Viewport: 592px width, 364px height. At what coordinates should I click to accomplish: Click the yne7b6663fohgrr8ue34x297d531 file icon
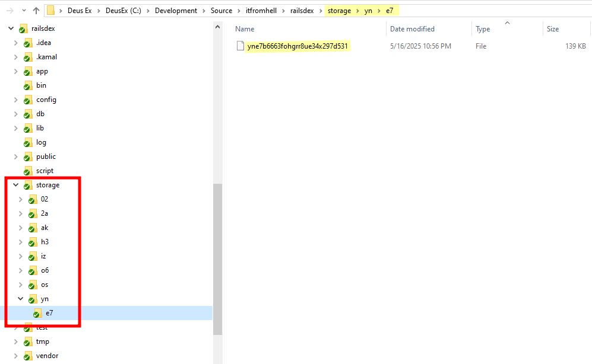tap(240, 46)
